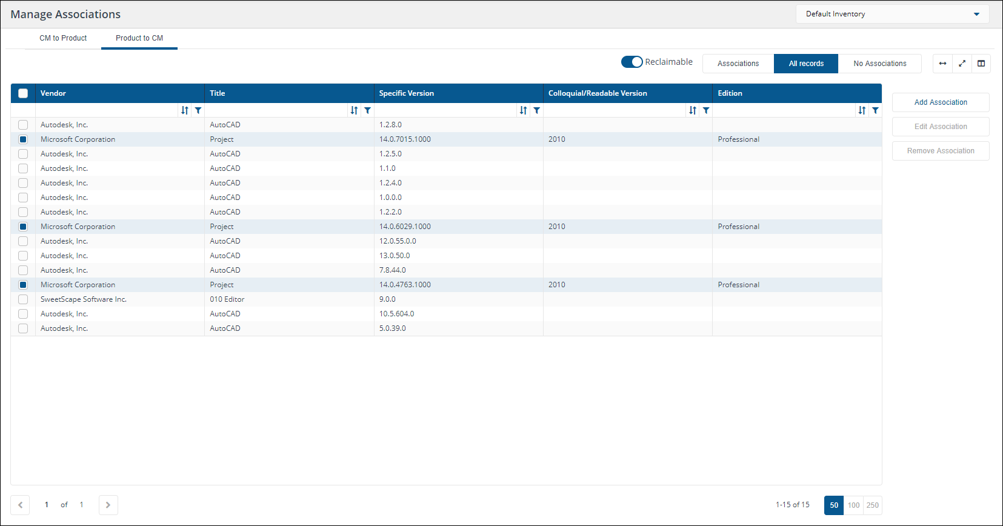Screen dimensions: 1003x526
Task: Check the select-all checkbox in header
Action: click(x=23, y=93)
